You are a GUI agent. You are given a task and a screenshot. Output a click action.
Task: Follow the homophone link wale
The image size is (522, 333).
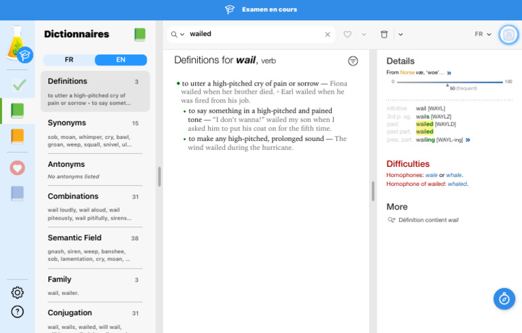431,175
